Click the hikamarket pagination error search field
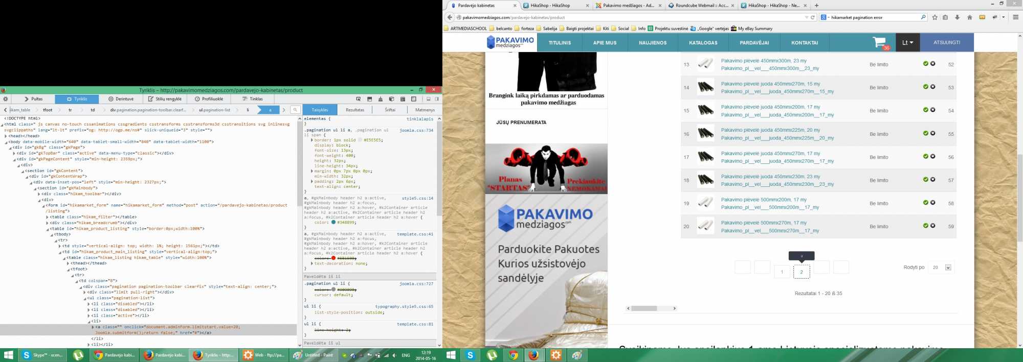 coord(874,17)
